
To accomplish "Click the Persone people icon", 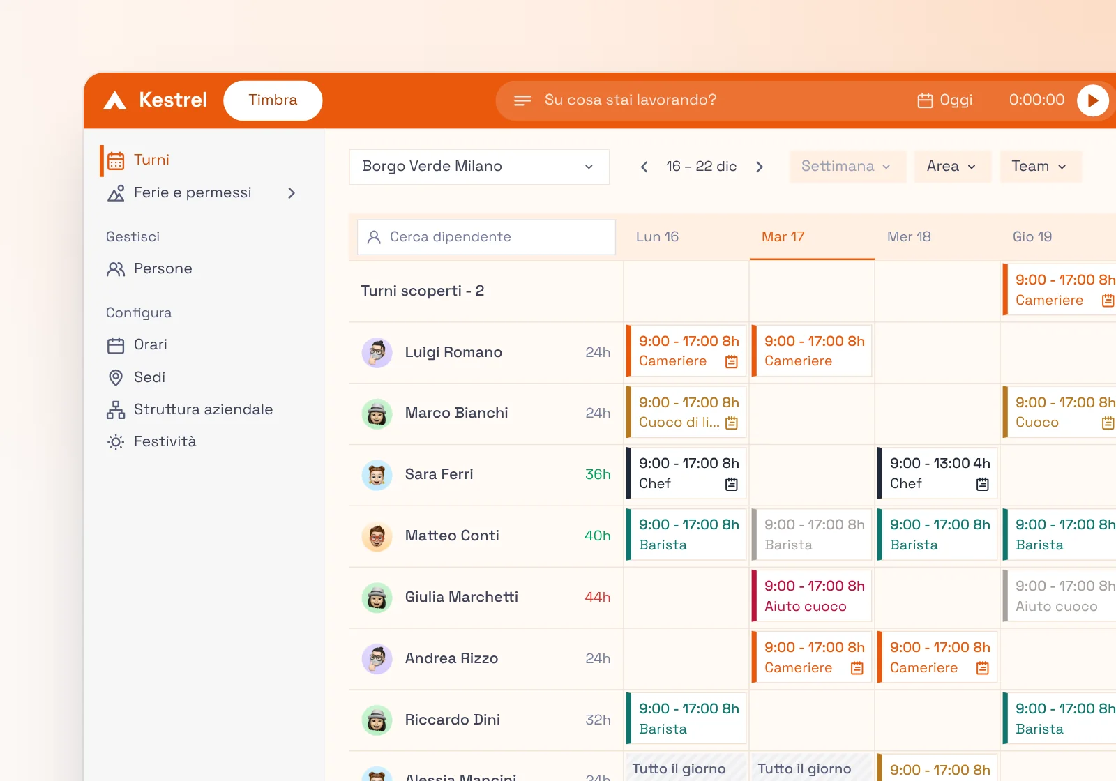I will point(116,269).
